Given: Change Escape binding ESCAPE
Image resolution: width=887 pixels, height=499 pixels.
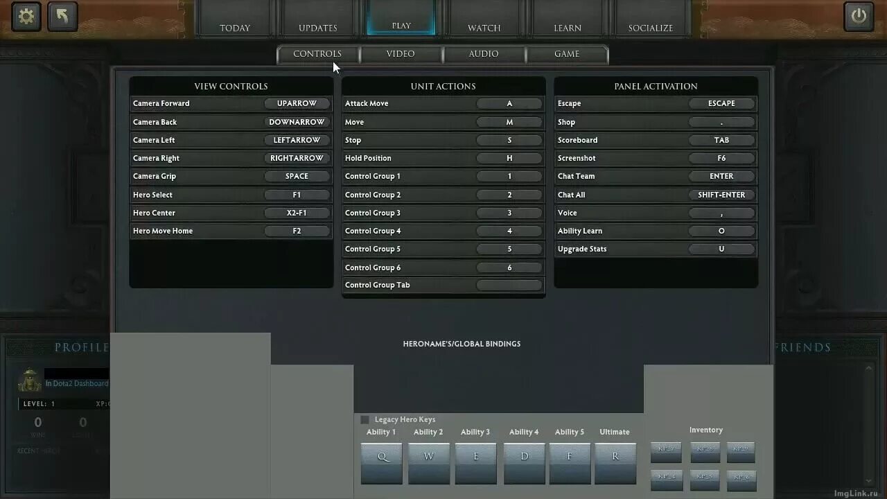Looking at the screenshot, I should coord(721,103).
